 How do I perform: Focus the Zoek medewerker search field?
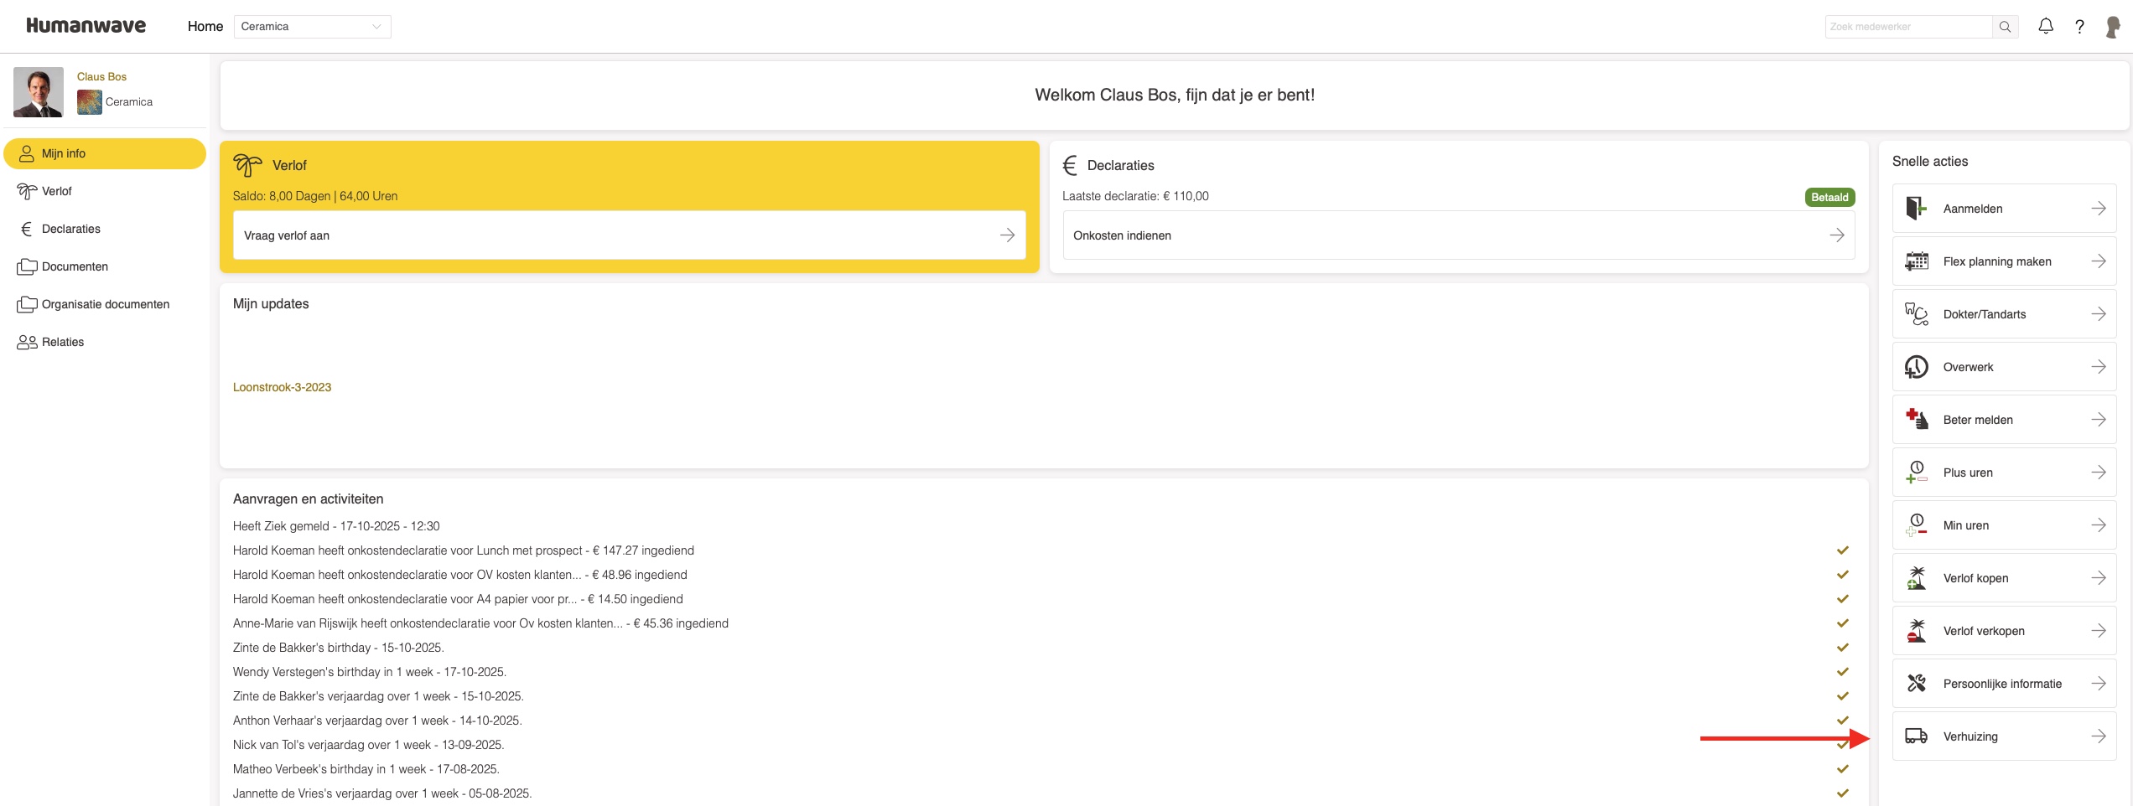click(x=1907, y=27)
